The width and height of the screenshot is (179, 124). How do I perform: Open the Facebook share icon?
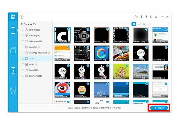coord(146,17)
